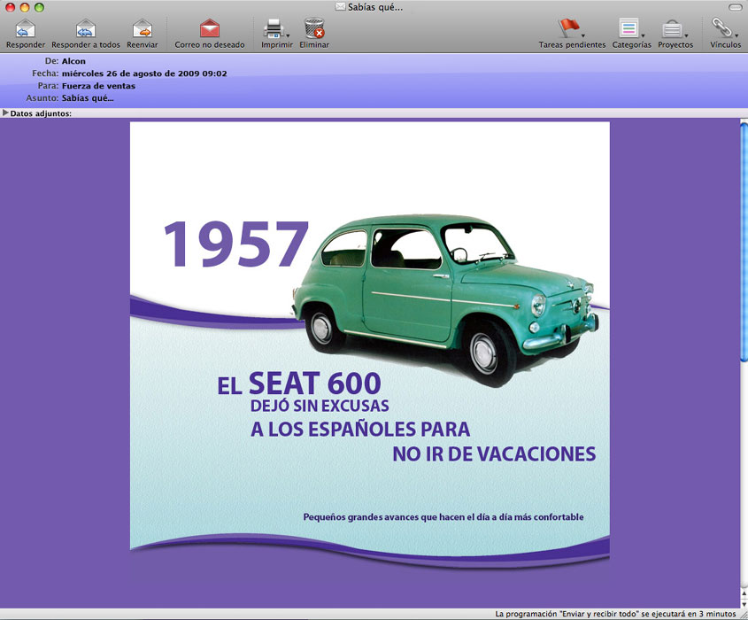Minimize the message window with the yellow button

point(25,7)
